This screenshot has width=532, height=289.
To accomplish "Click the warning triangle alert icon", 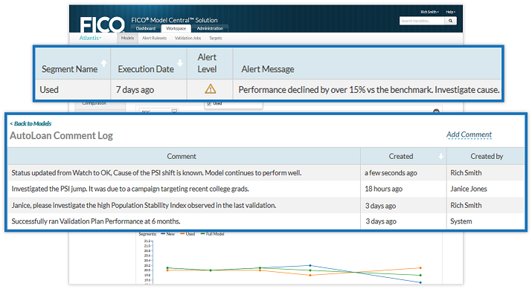I will (211, 89).
